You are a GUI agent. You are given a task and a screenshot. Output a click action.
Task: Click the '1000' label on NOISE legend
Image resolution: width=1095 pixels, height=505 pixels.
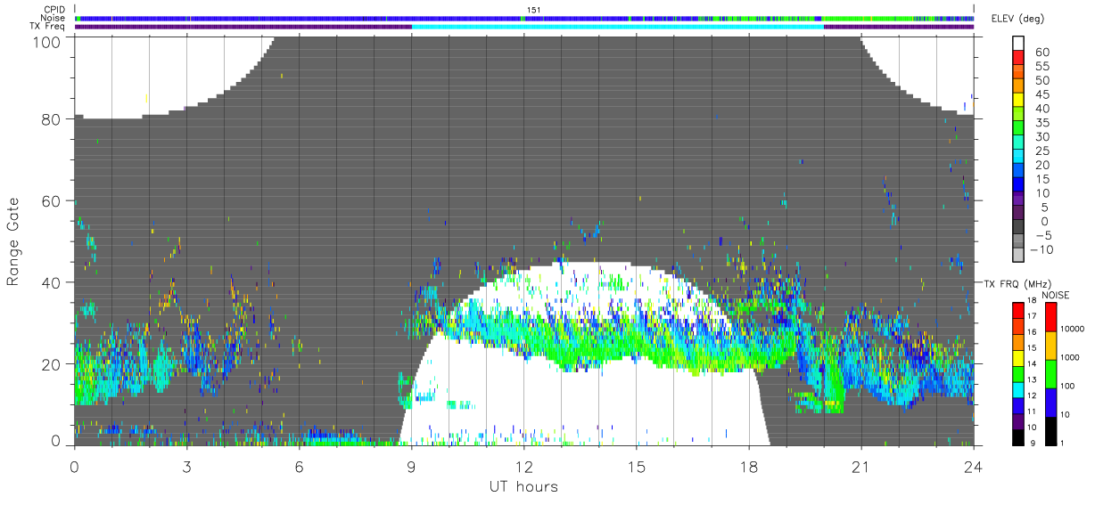(1070, 357)
